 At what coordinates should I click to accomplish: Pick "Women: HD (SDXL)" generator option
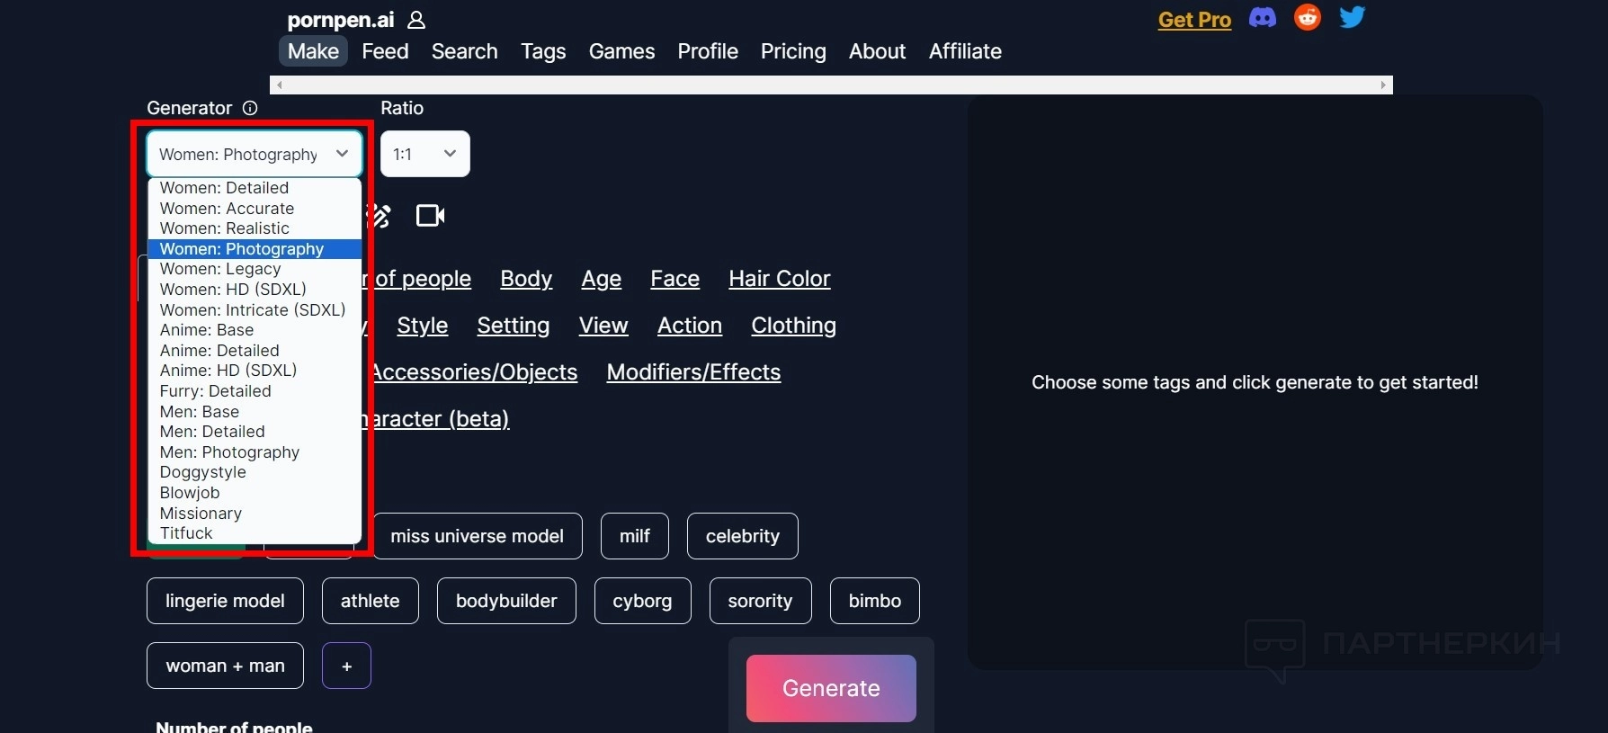tap(255, 290)
